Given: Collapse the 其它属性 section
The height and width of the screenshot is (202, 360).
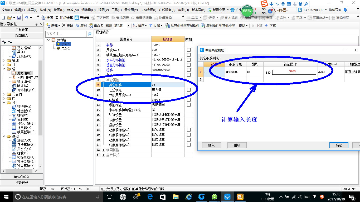Looking at the screenshot, I should 103,80.
